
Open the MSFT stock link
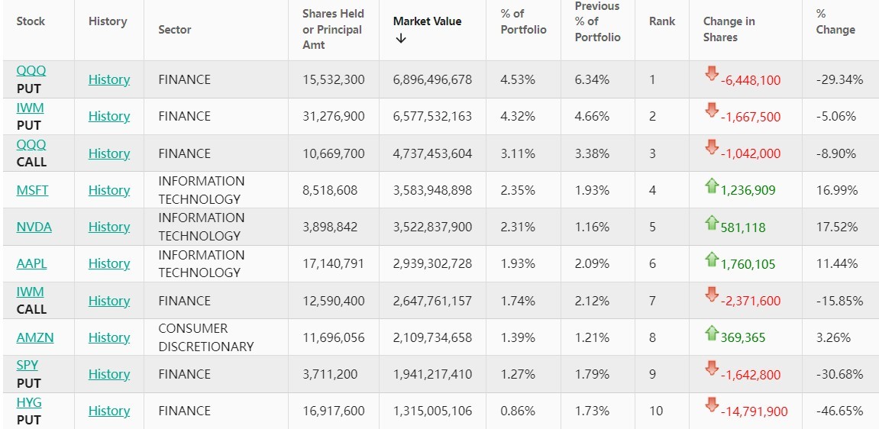pos(32,190)
